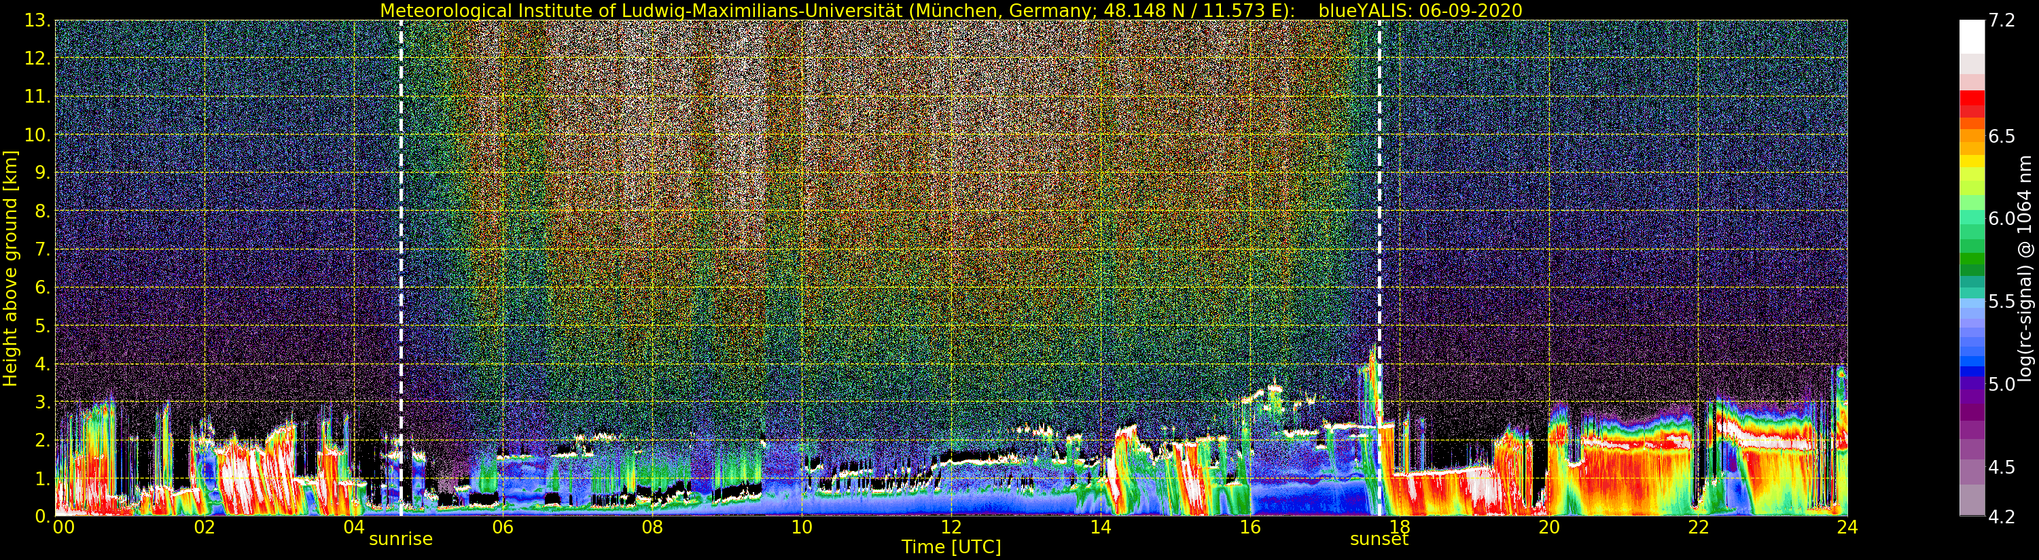Select the time axis tick label "04"
Screen dimensions: 2039x560
click(x=354, y=527)
